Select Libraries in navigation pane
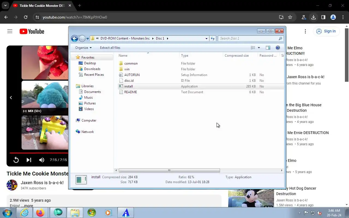Screen dimensions: 349x218 click(x=88, y=86)
